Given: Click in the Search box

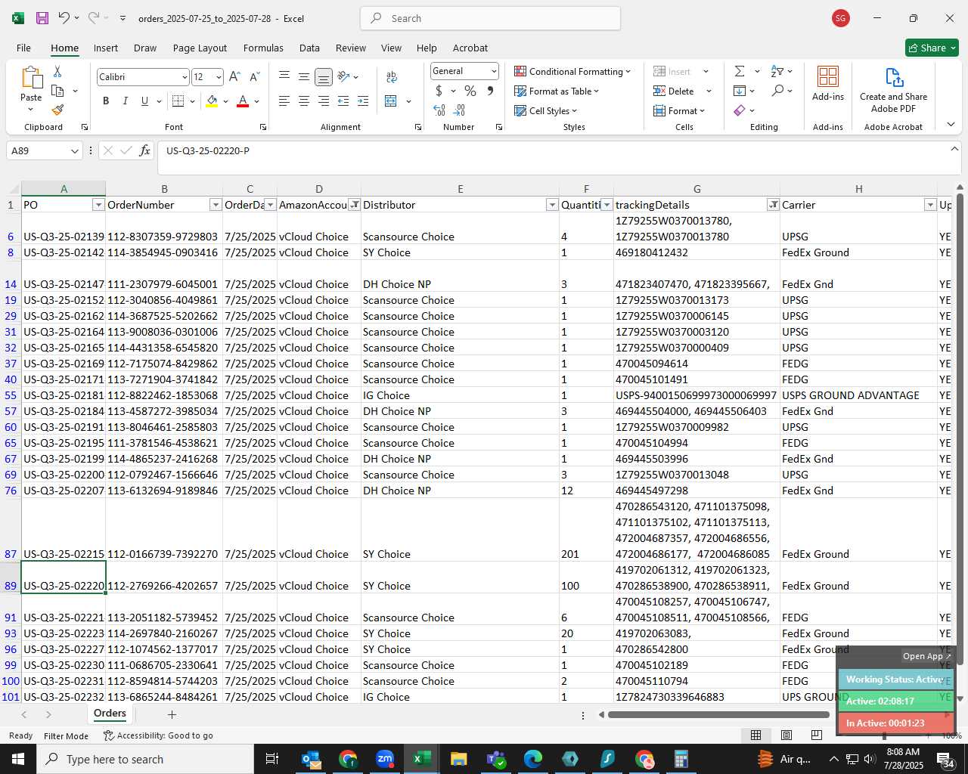Looking at the screenshot, I should pyautogui.click(x=490, y=18).
